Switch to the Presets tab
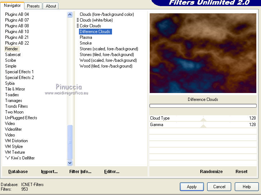This screenshot has width=261, height=195. coord(33,6)
